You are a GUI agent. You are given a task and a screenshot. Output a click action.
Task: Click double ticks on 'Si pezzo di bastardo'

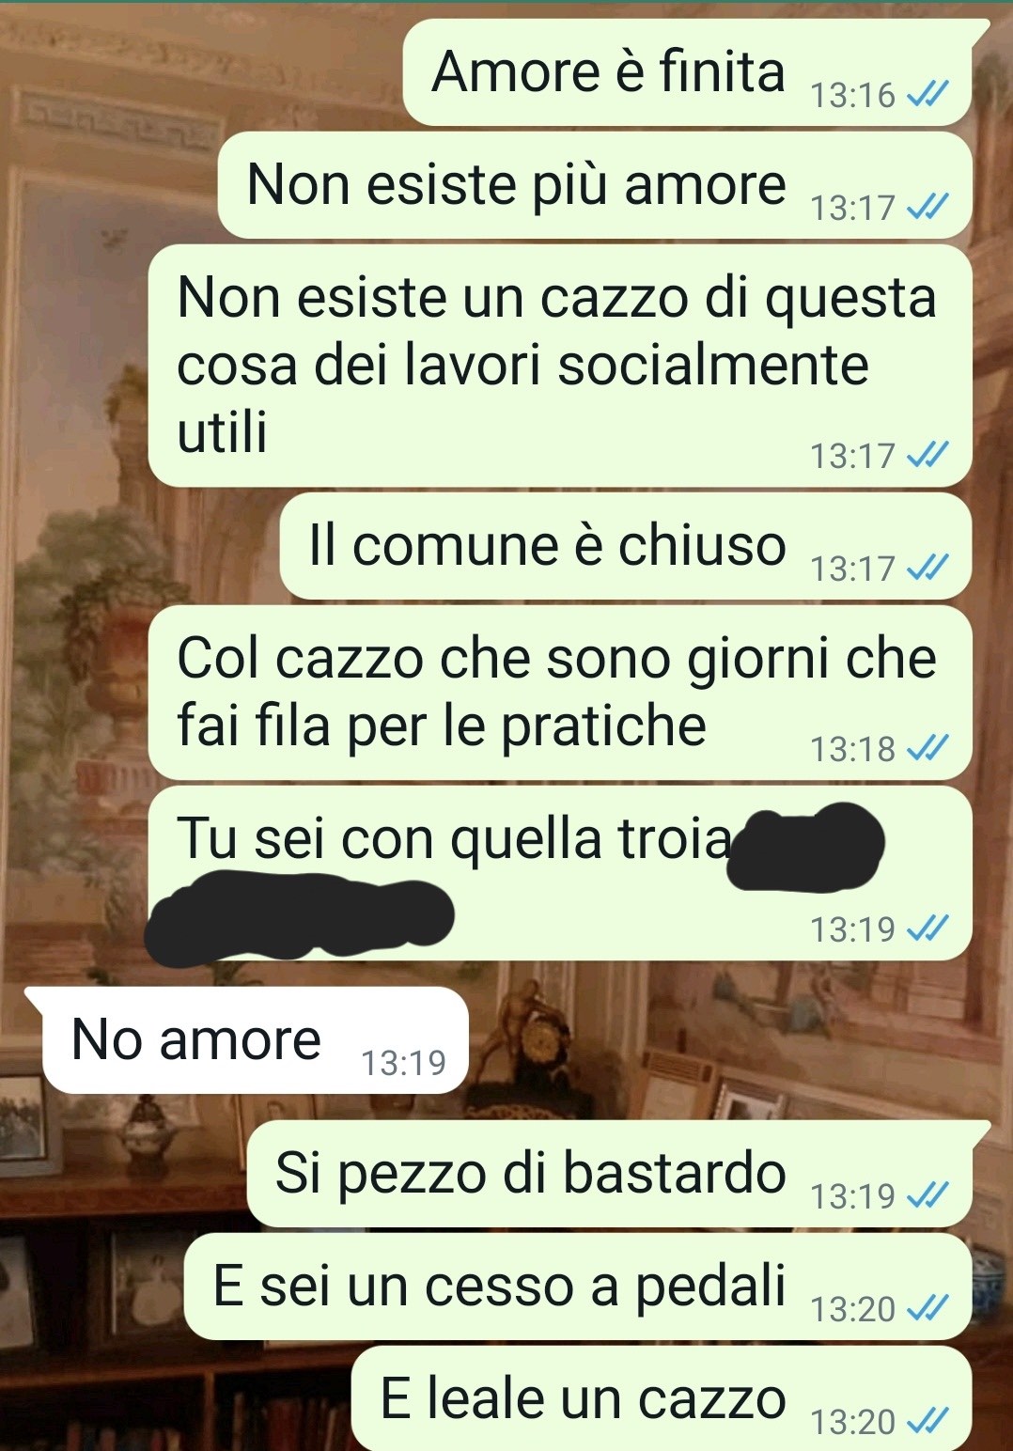point(927,1195)
